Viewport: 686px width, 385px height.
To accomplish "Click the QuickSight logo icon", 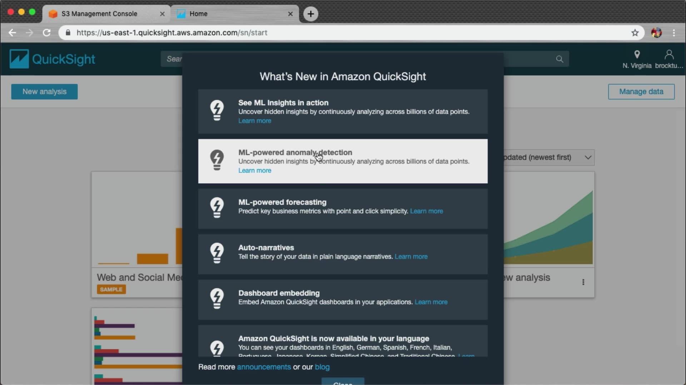I will (19, 59).
